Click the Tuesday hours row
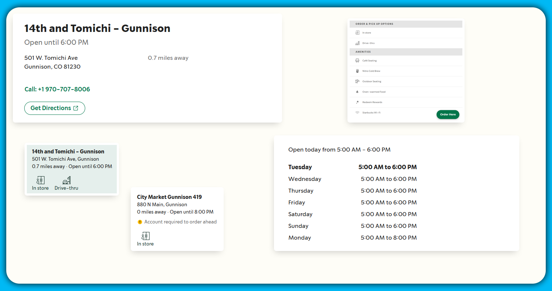Screen dimensions: 552x291 tap(352, 167)
